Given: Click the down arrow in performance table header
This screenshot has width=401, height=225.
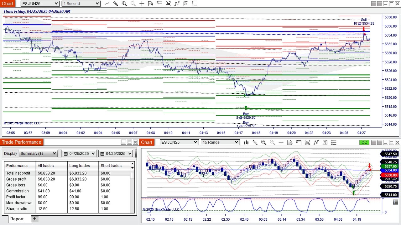Looking at the screenshot, I should click(x=133, y=168).
